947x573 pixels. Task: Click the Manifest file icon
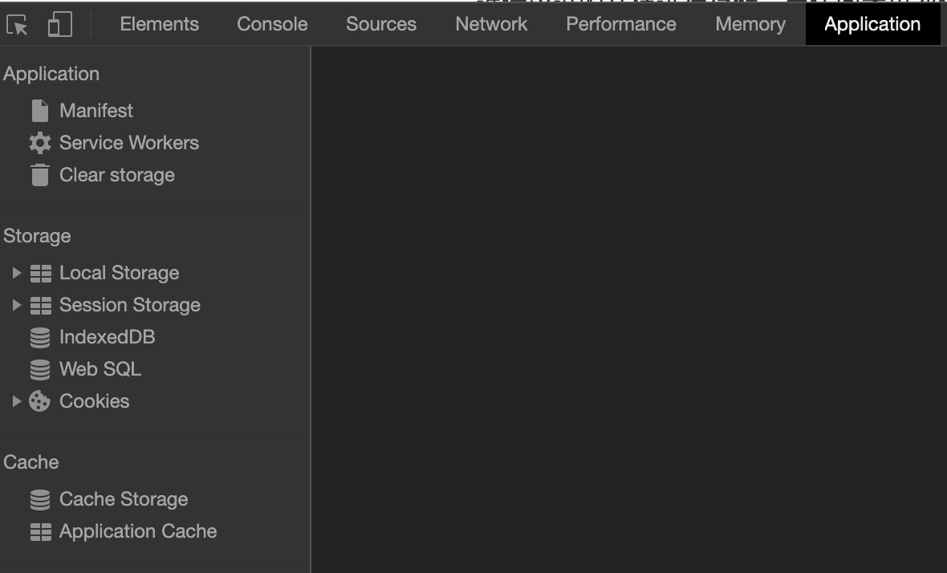[39, 111]
